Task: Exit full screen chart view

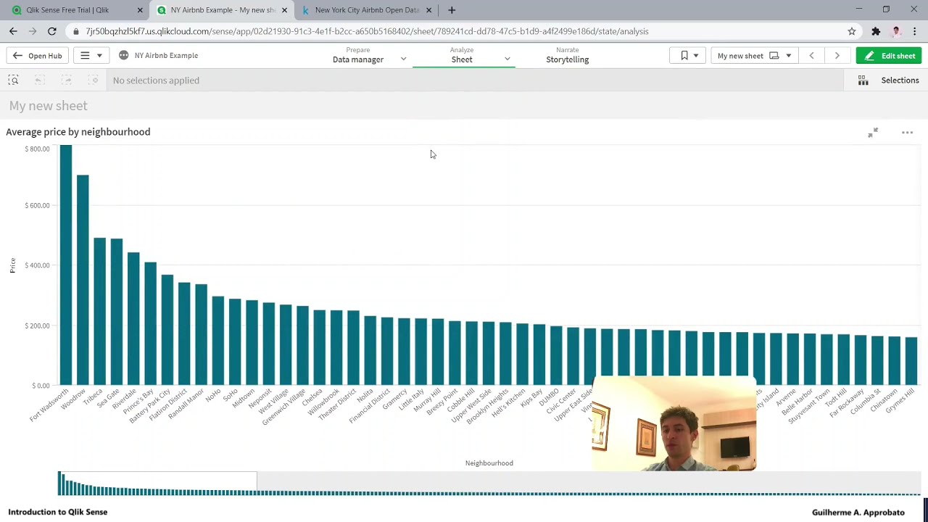Action: pyautogui.click(x=873, y=132)
